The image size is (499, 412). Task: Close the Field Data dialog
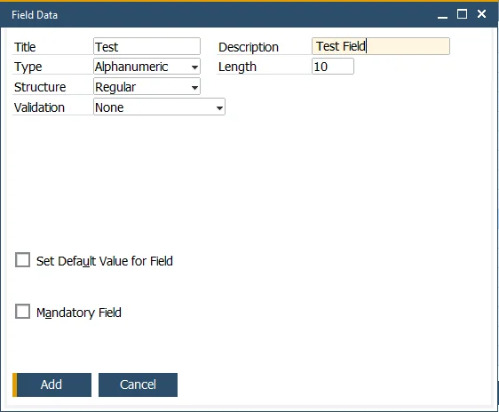point(481,14)
